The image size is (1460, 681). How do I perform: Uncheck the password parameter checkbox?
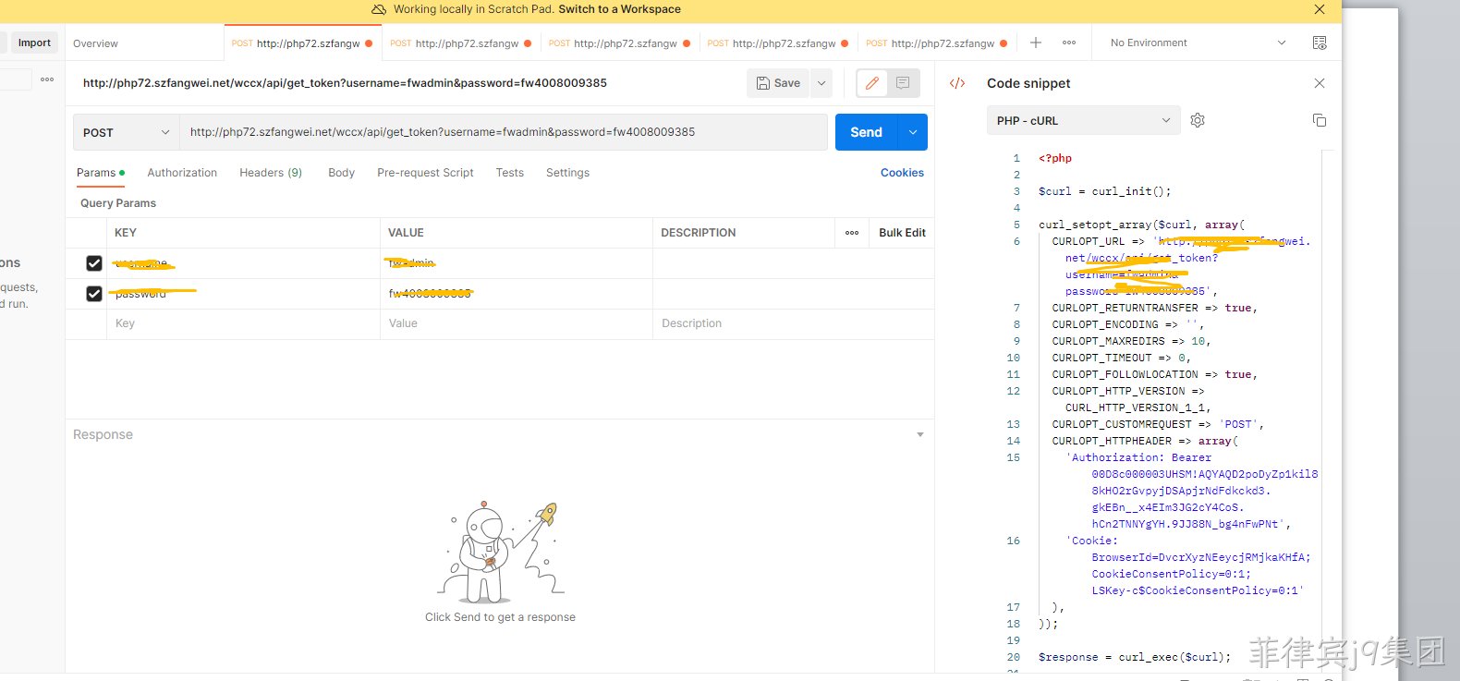point(94,294)
